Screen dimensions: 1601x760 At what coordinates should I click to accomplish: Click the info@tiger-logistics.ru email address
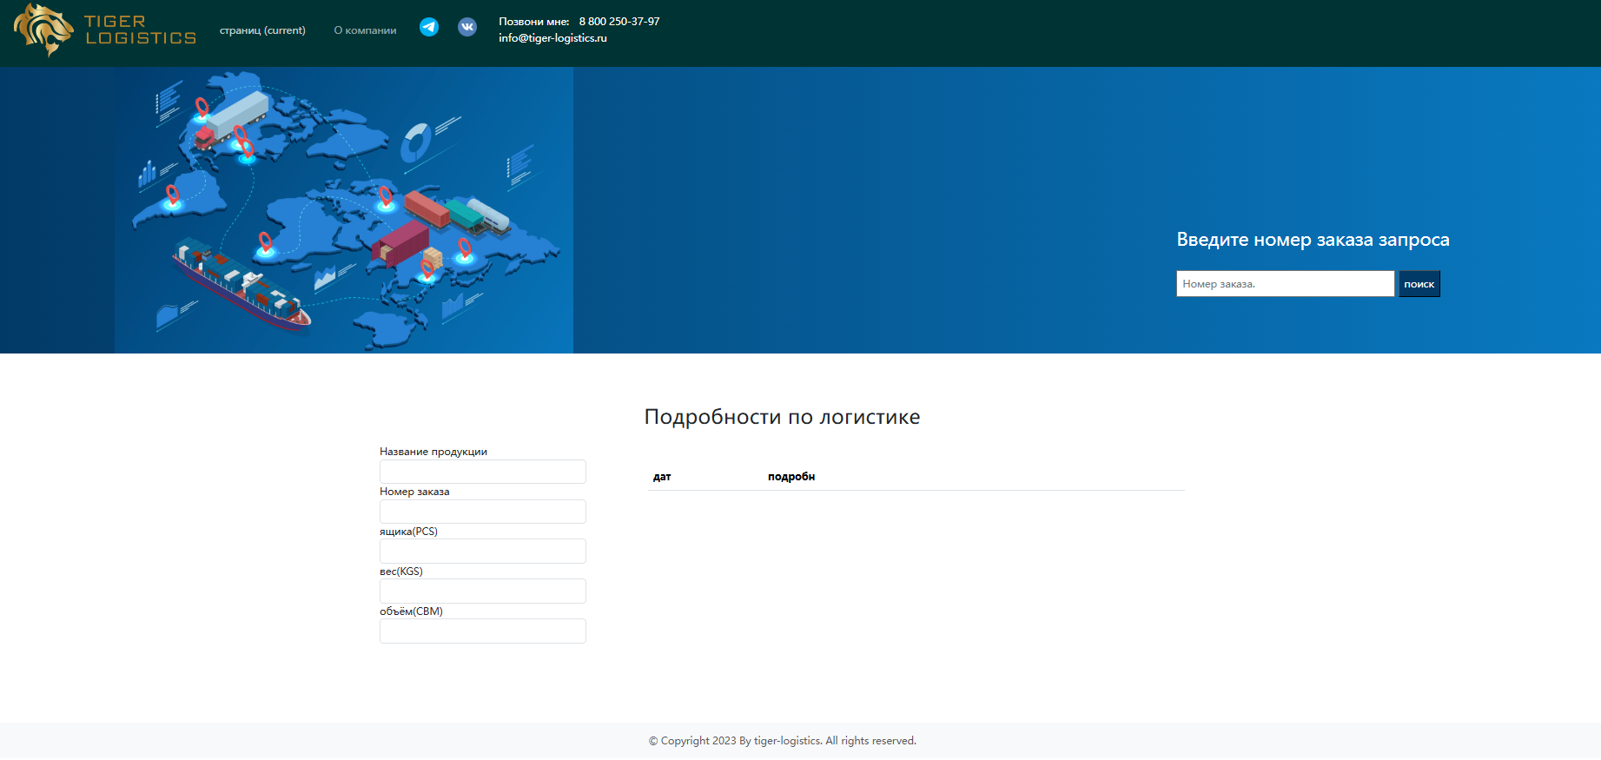tap(552, 38)
